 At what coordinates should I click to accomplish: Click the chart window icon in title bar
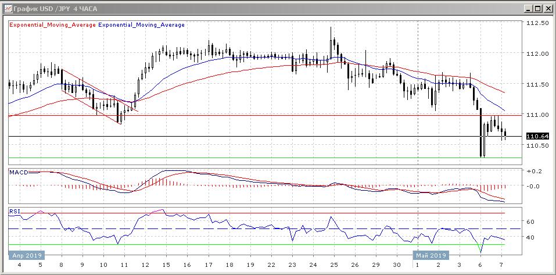pos(6,8)
